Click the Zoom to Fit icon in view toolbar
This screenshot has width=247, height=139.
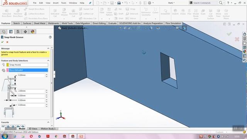tap(120, 28)
